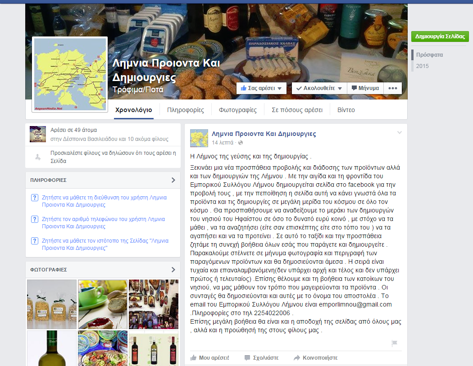The height and width of the screenshot is (366, 473).
Task: Switch to the Φωτογραφίες tab
Action: [x=238, y=110]
